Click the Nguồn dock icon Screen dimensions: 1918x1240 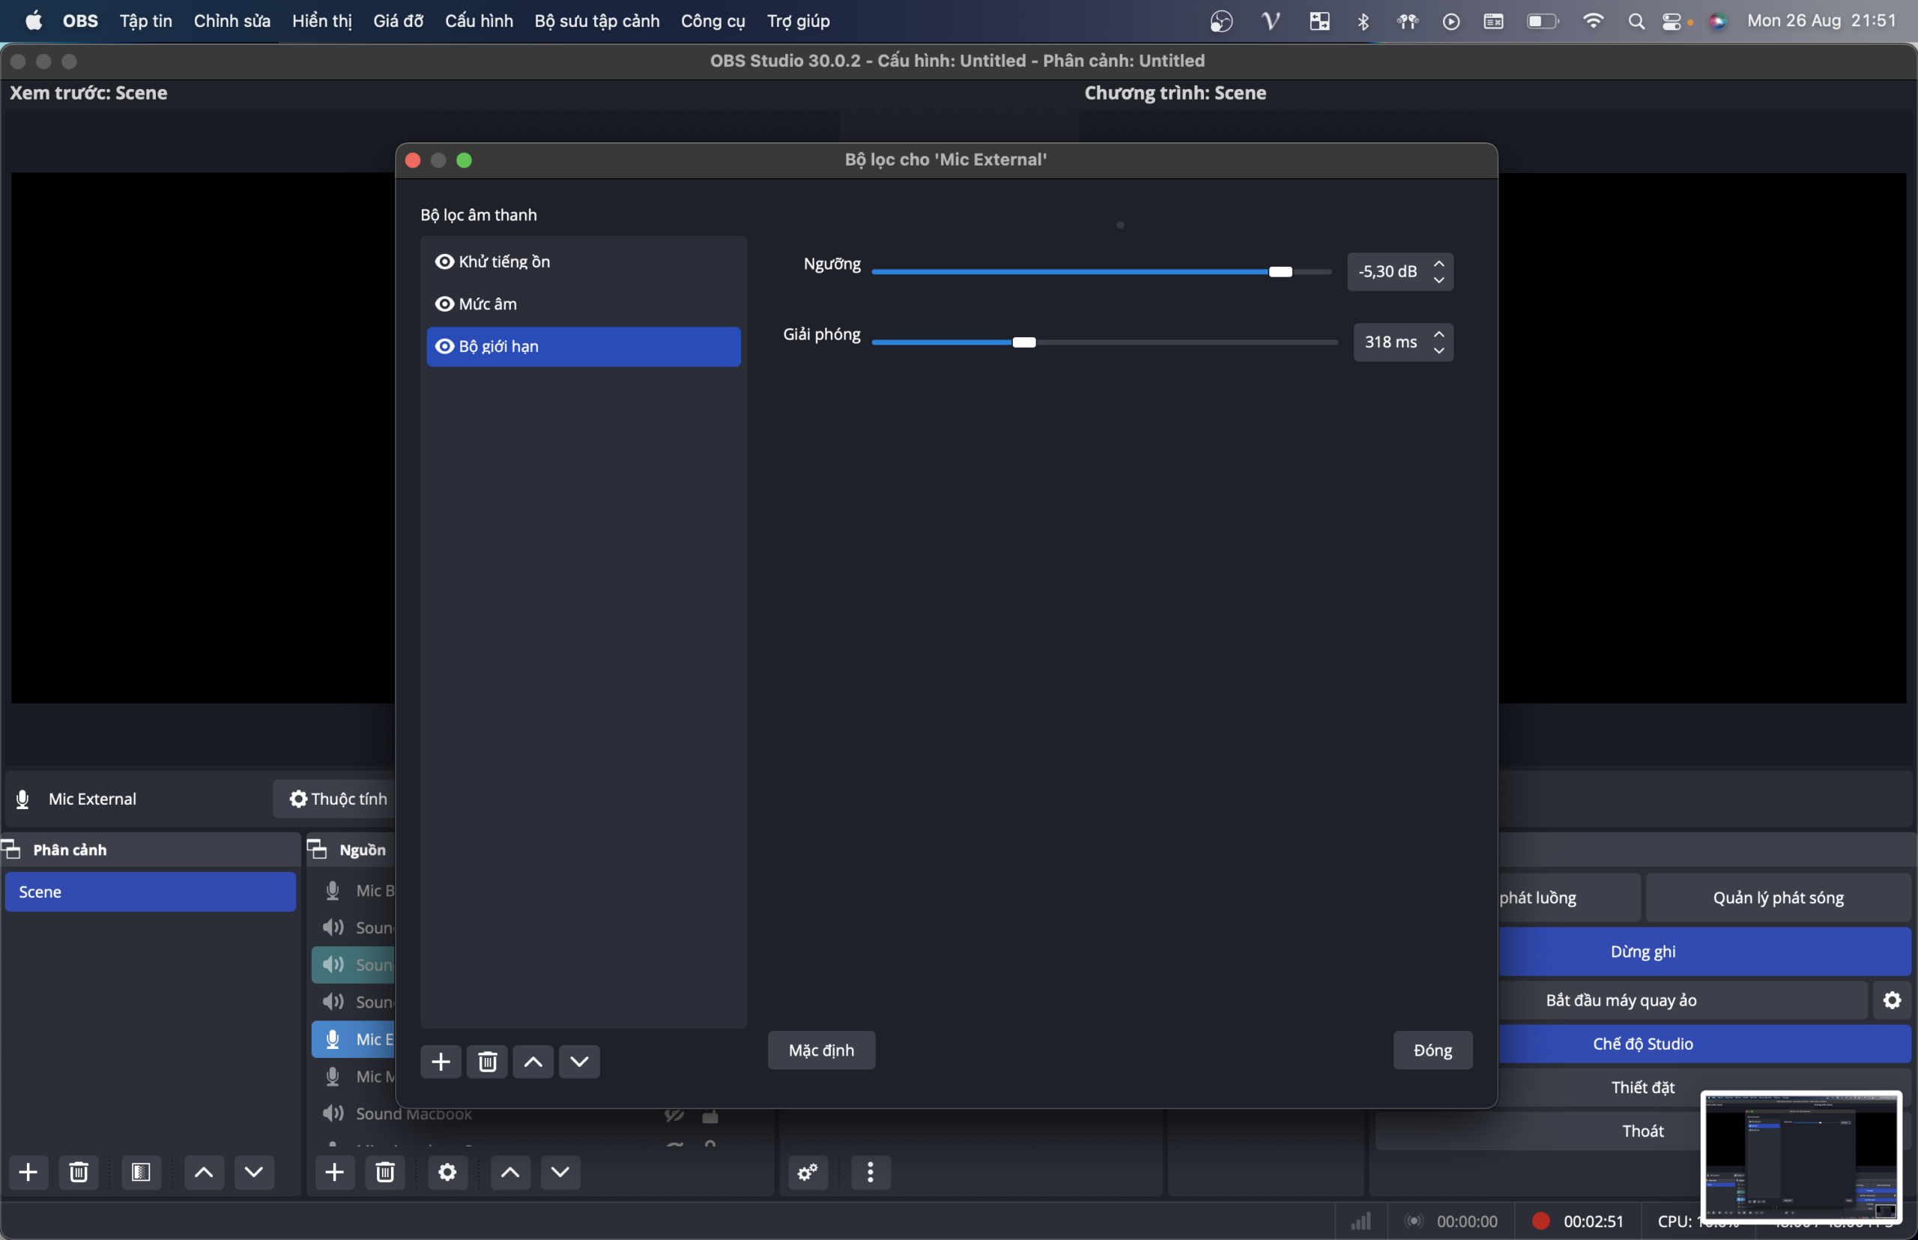[317, 849]
